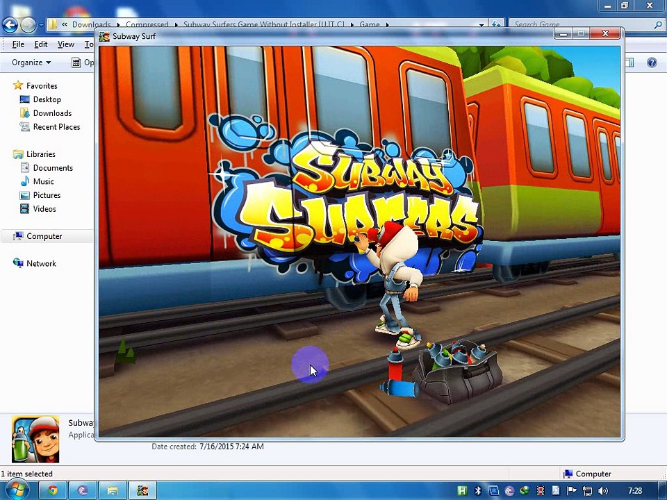
Task: Click the Downloads breadcrumb in address bar
Action: coord(91,25)
